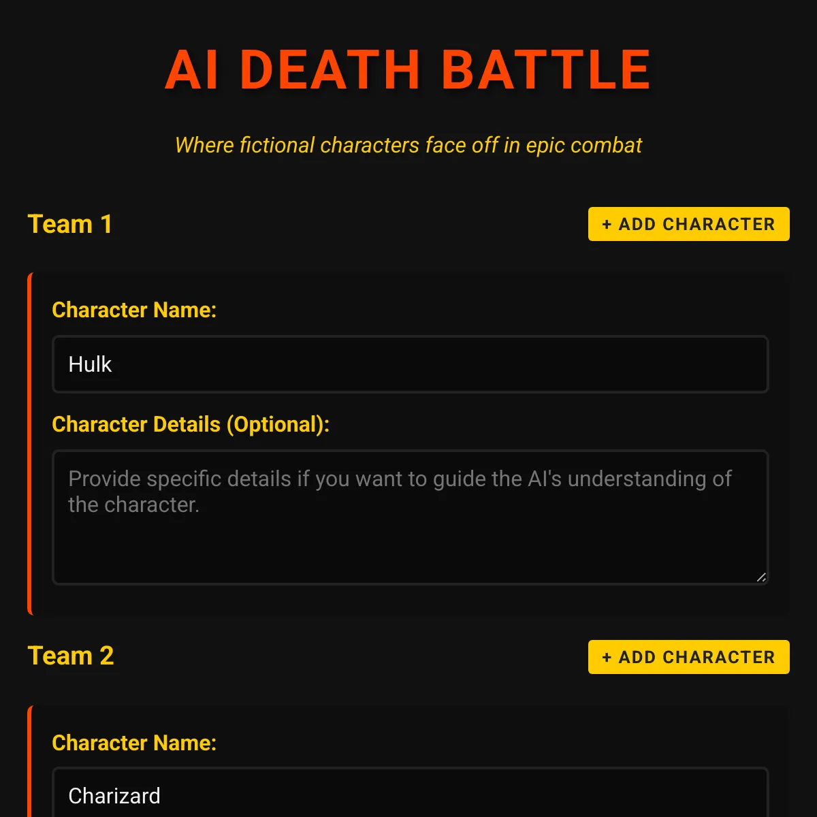
Task: Focus the name field containing Charizard
Action: tap(410, 795)
